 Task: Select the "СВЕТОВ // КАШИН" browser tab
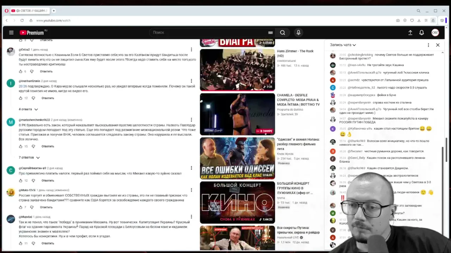click(30, 11)
